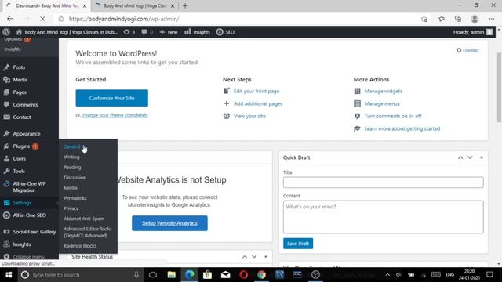
Task: Open the Howdy, admin account menu
Action: click(472, 32)
